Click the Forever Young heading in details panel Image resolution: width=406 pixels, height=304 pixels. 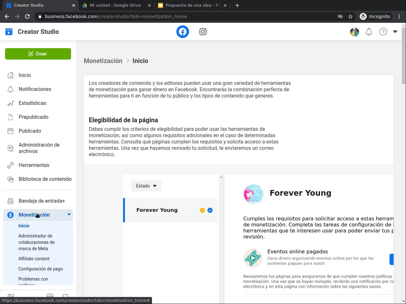[x=300, y=193]
